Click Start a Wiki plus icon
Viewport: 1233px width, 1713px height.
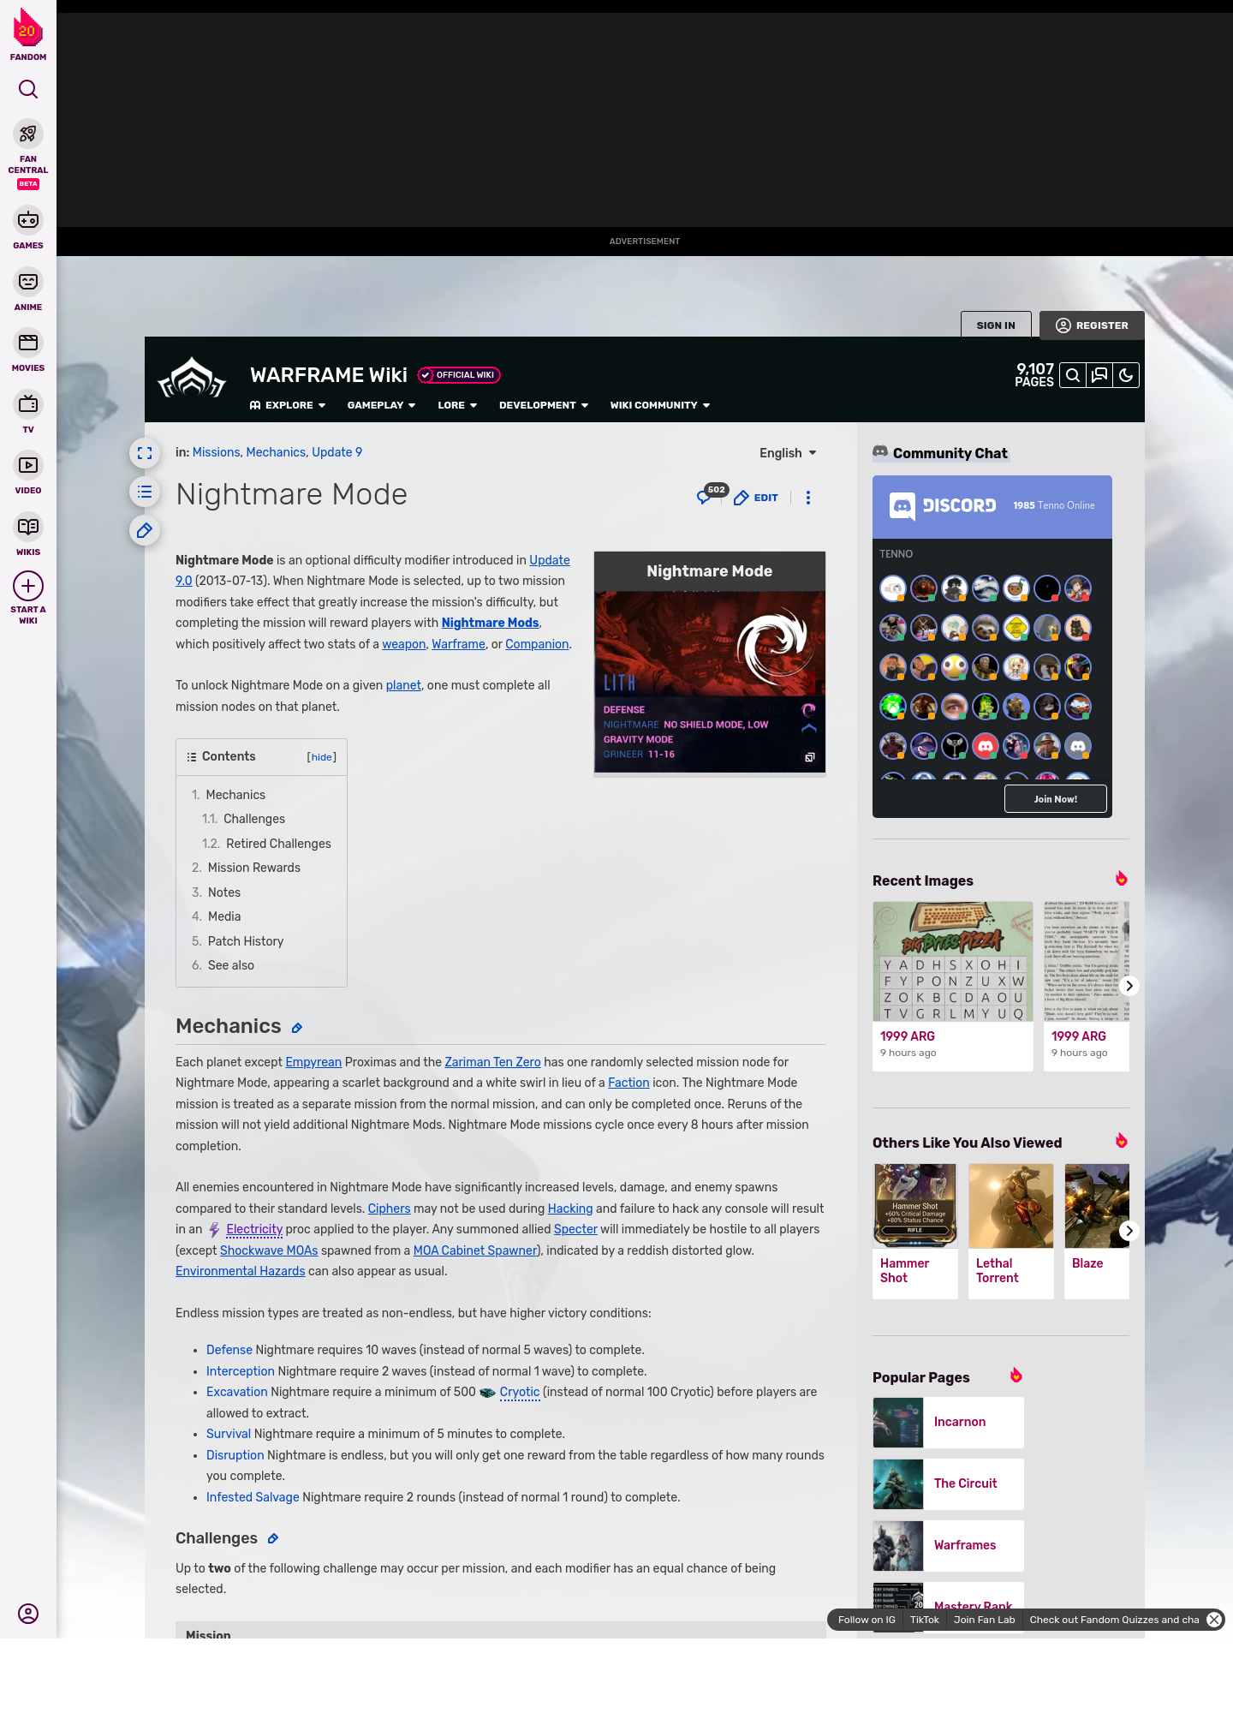28,586
